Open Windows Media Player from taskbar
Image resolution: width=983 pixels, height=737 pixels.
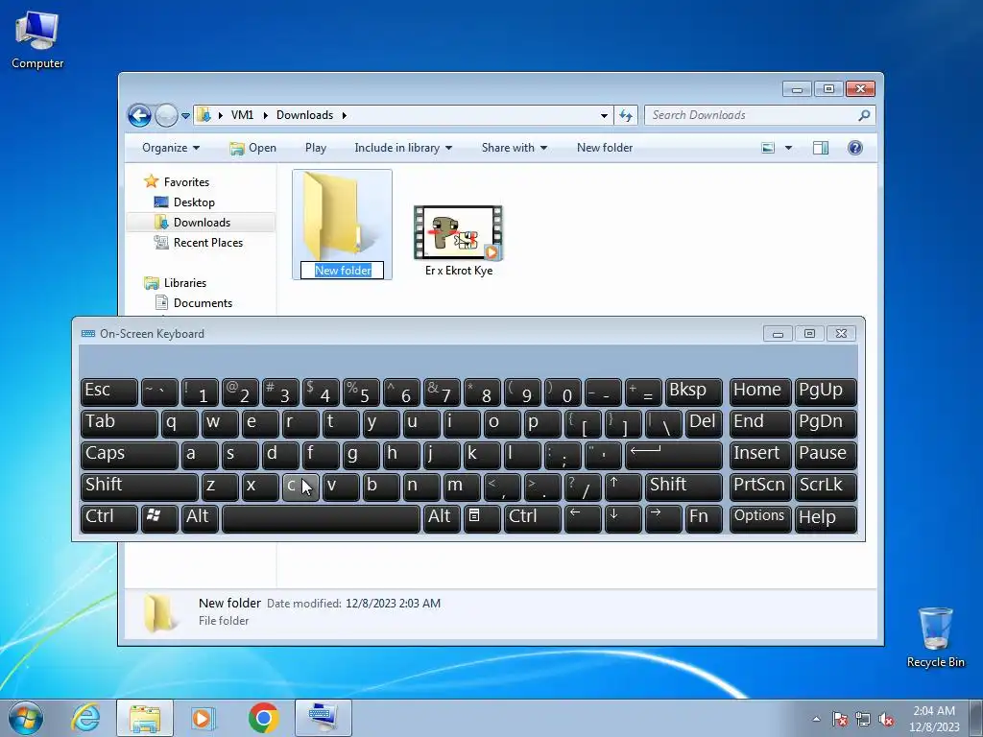tap(203, 718)
